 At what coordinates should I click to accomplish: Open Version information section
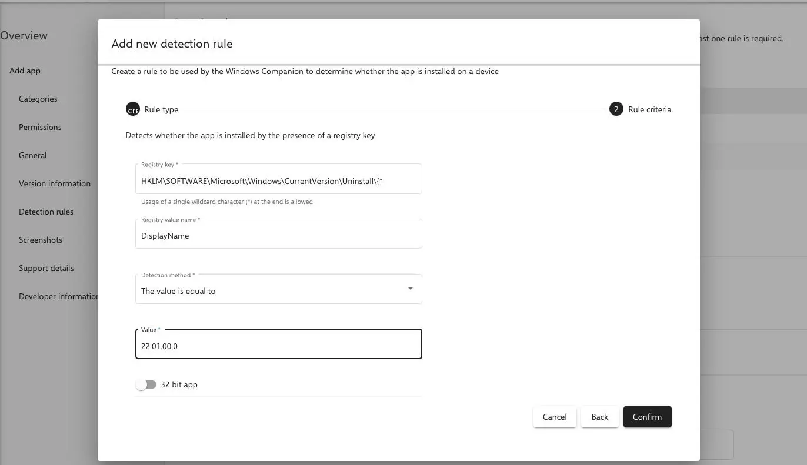pos(55,183)
